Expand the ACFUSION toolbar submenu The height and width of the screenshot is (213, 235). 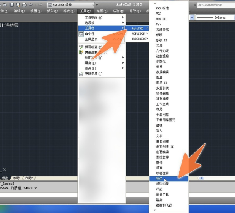[x=138, y=34]
